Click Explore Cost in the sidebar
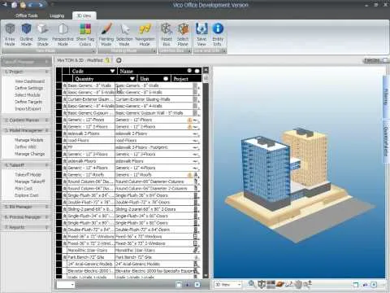The width and height of the screenshot is (390, 293). [27, 195]
